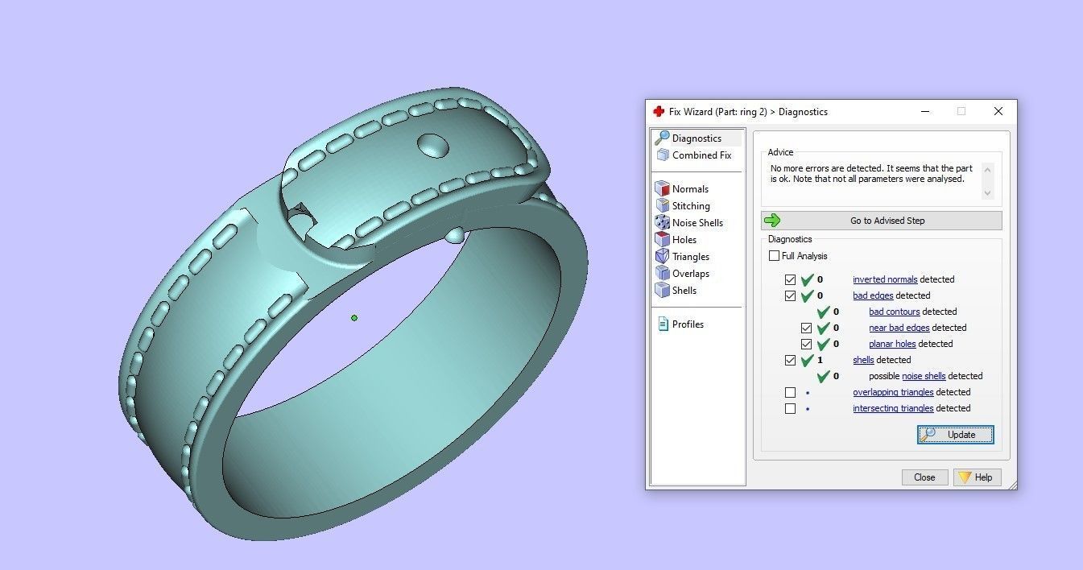This screenshot has width=1083, height=570.
Task: Uncheck the near bad edges checkbox
Action: point(806,328)
